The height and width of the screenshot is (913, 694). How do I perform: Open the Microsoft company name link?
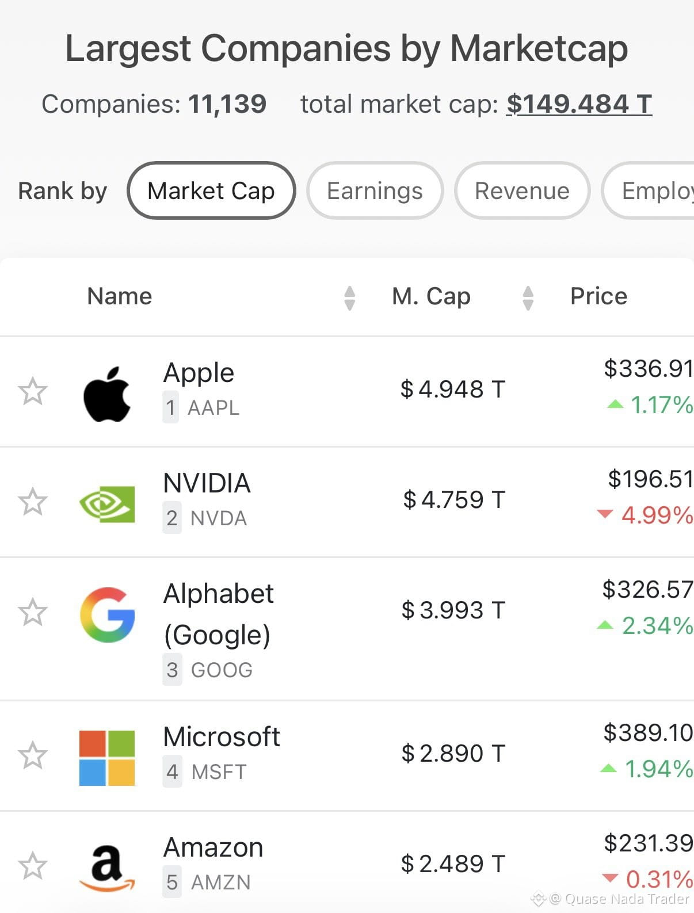(x=222, y=736)
